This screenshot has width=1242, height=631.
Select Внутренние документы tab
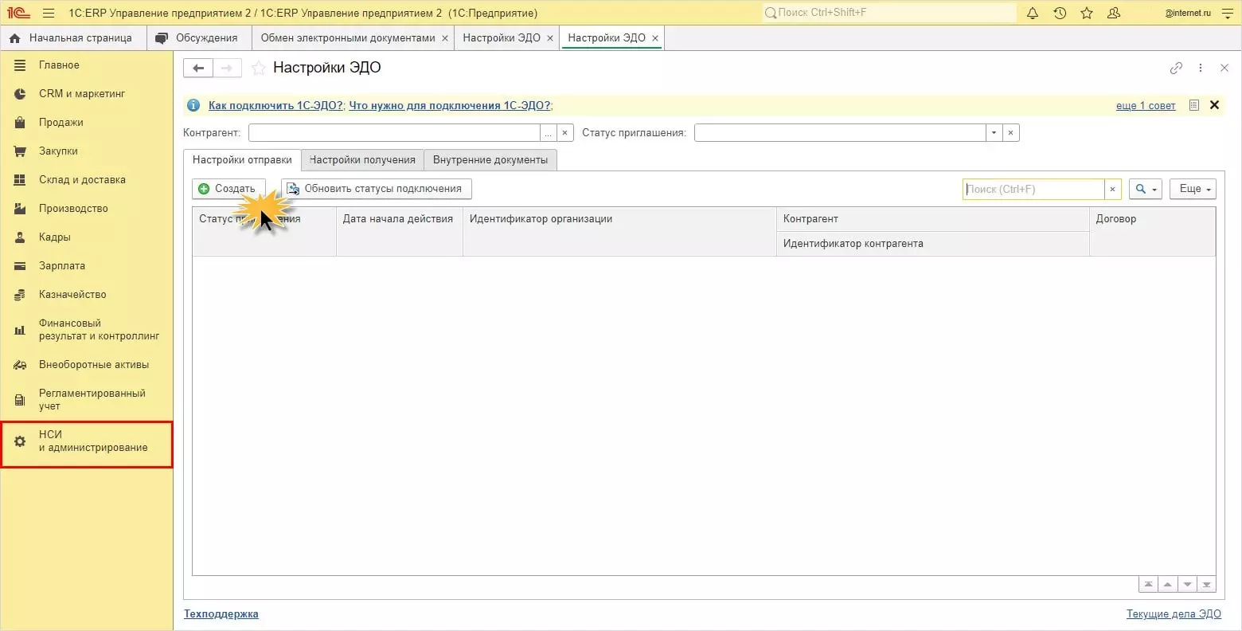pyautogui.click(x=490, y=160)
